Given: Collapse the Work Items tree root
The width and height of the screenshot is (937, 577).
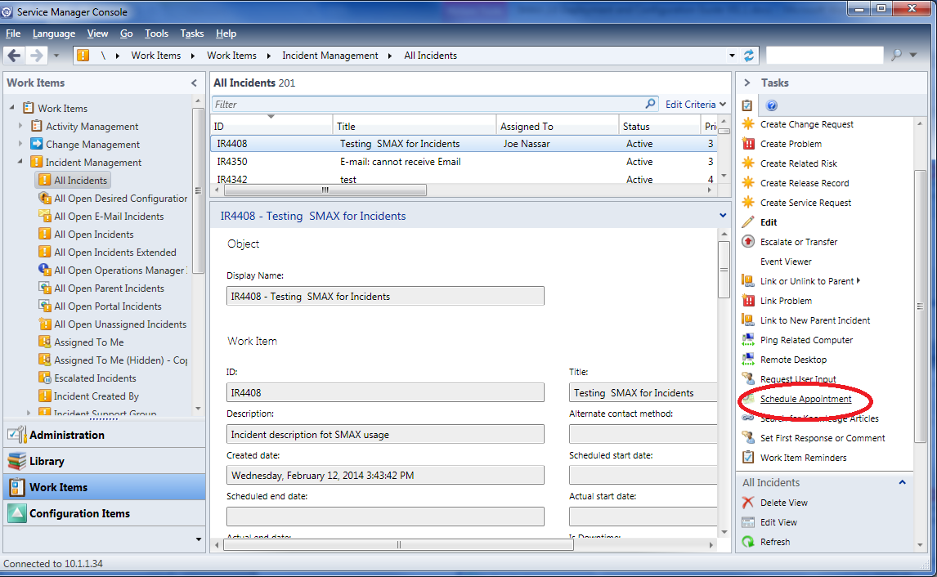Looking at the screenshot, I should 12,108.
